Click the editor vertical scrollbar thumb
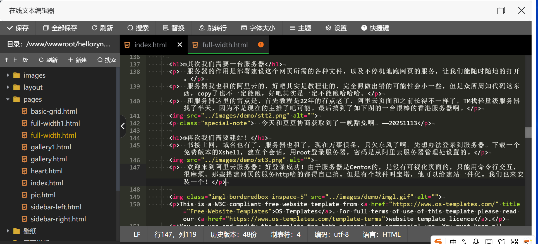 click(x=528, y=133)
